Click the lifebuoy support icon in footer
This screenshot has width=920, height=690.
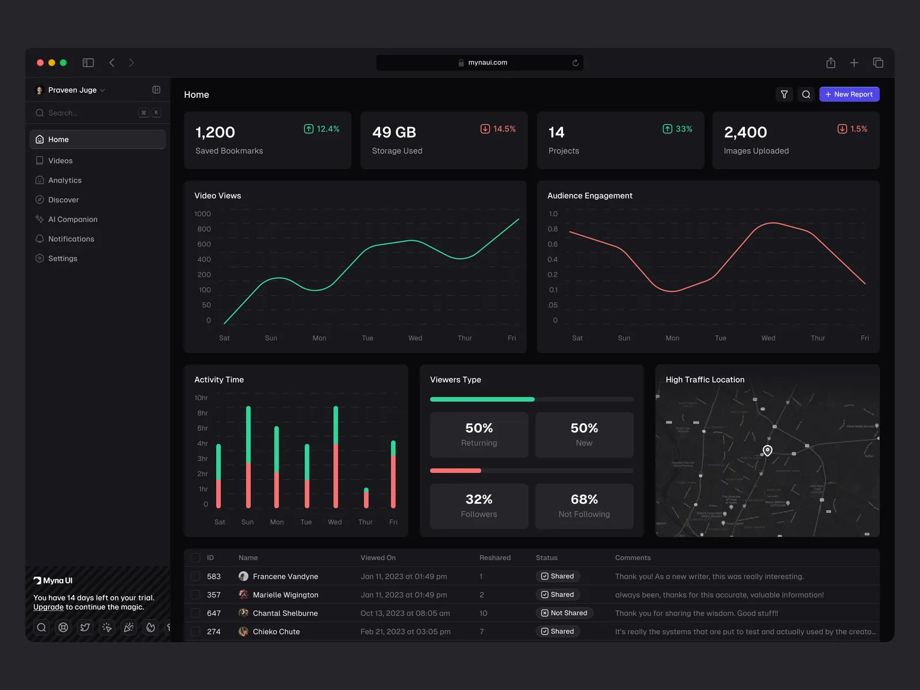pos(63,627)
